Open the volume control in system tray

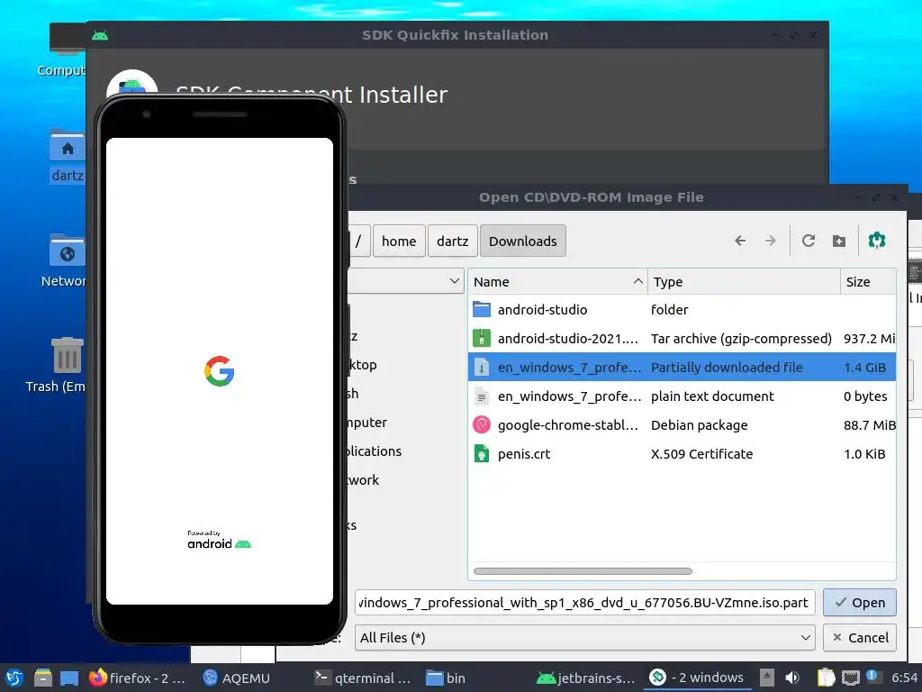click(x=792, y=678)
